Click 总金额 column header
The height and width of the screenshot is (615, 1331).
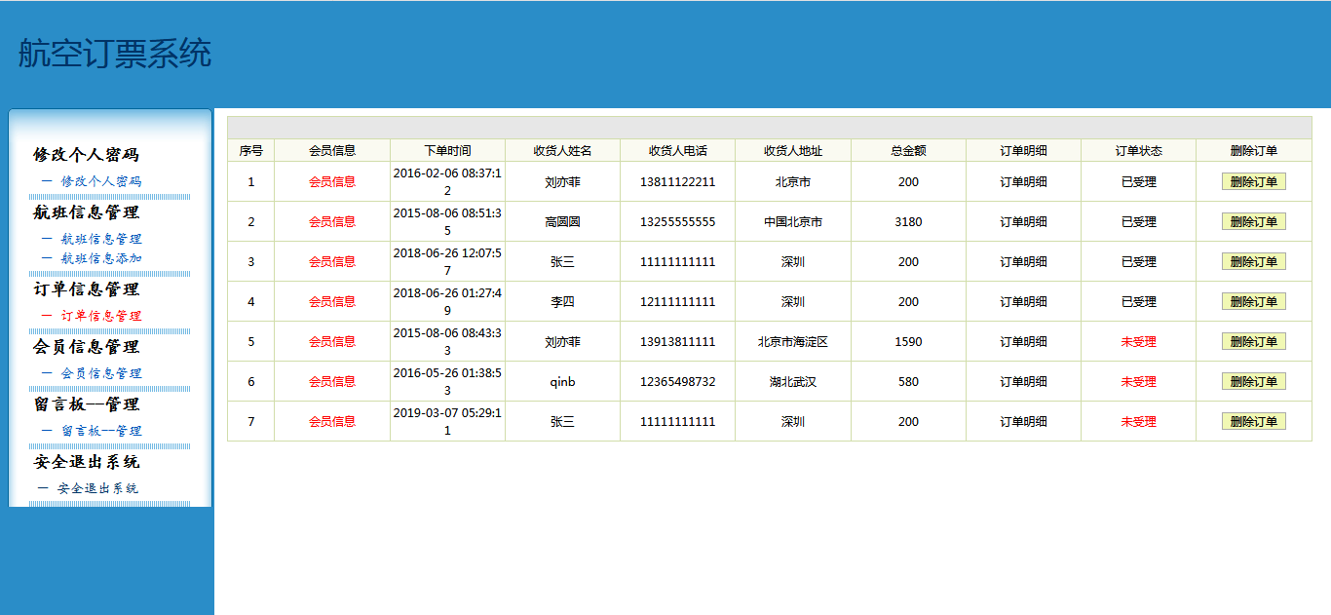click(x=908, y=151)
